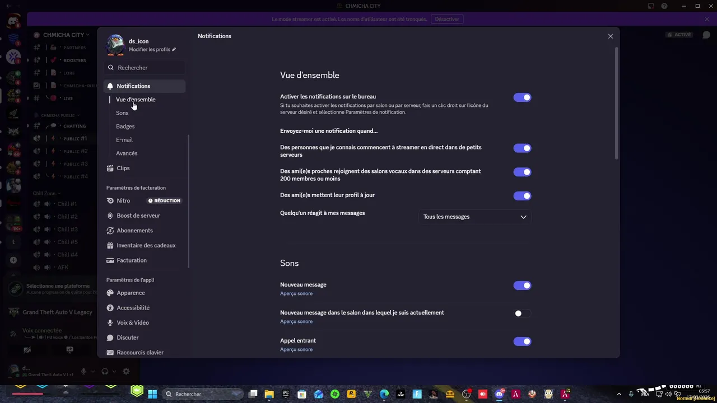The width and height of the screenshot is (717, 403).
Task: Click the FRA language indicator in tray
Action: 645,394
